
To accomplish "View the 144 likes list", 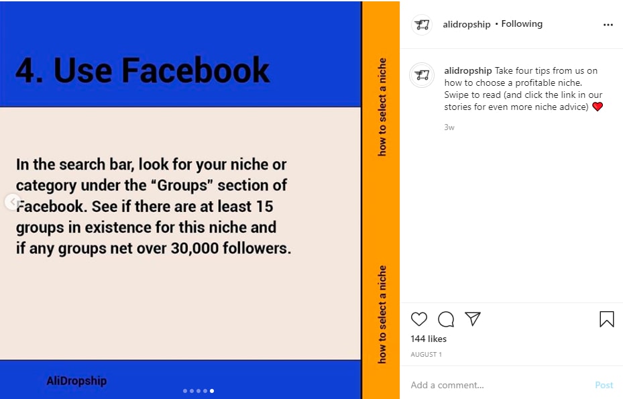I will pyautogui.click(x=429, y=339).
